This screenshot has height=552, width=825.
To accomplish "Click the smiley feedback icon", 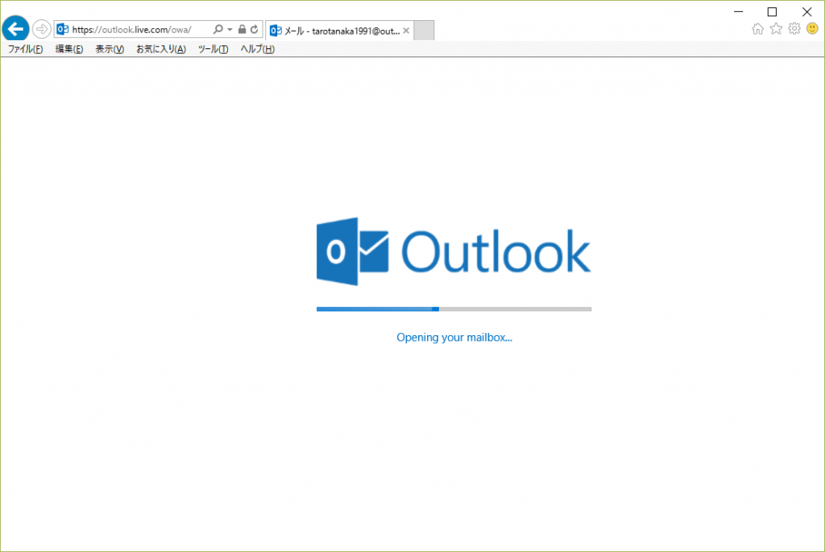I will pos(812,28).
